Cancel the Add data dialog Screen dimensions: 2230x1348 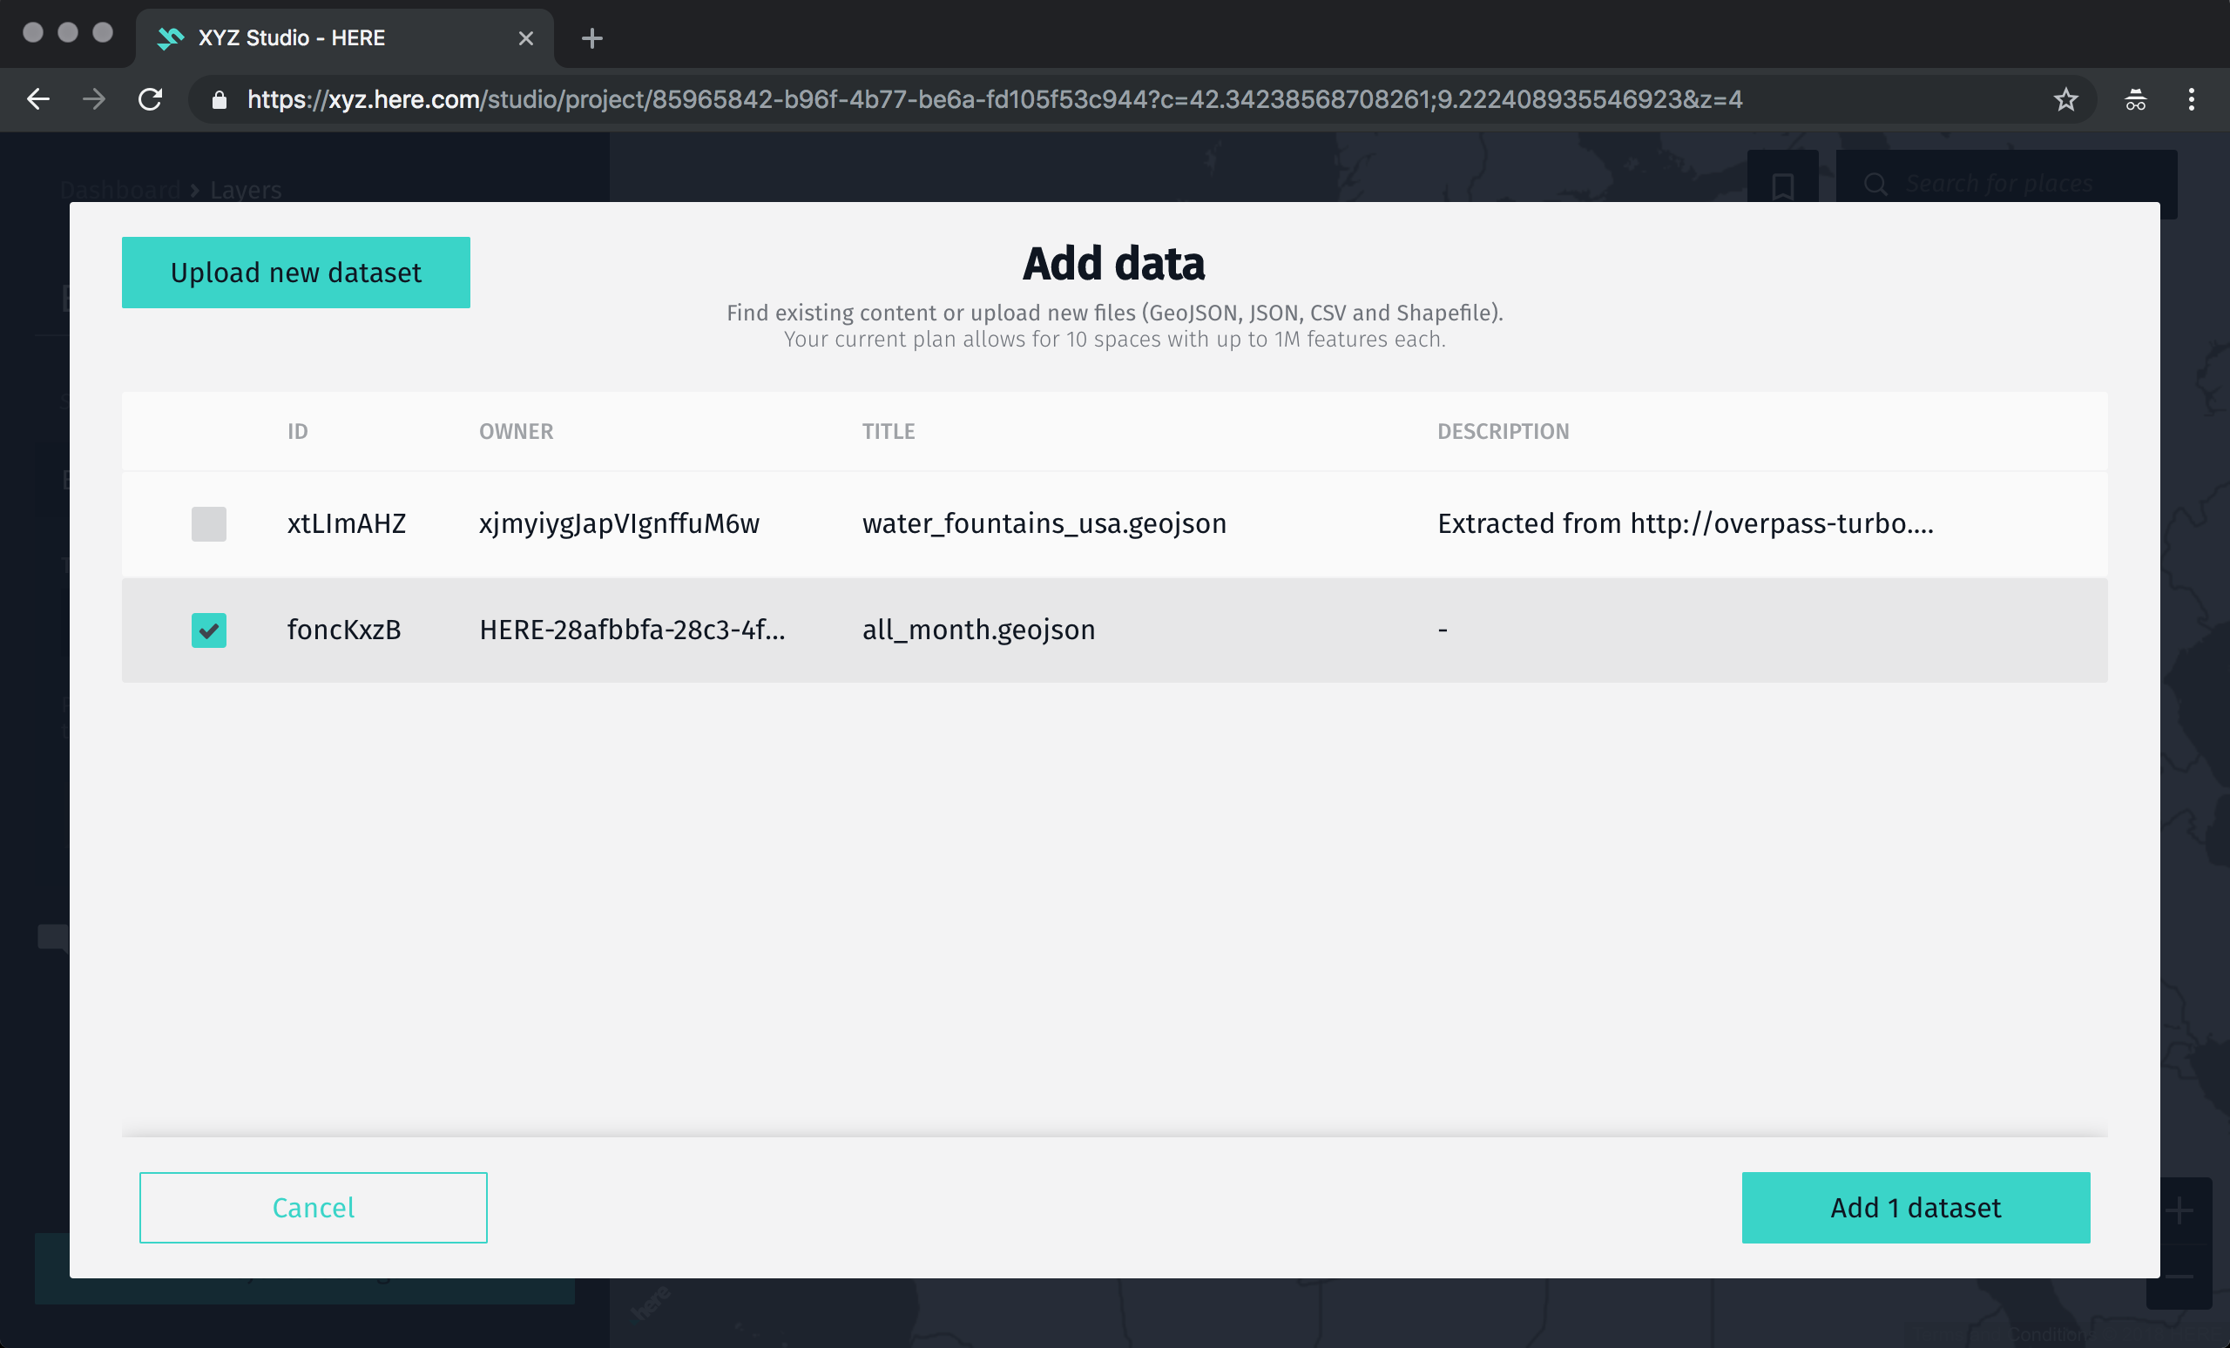pos(312,1207)
